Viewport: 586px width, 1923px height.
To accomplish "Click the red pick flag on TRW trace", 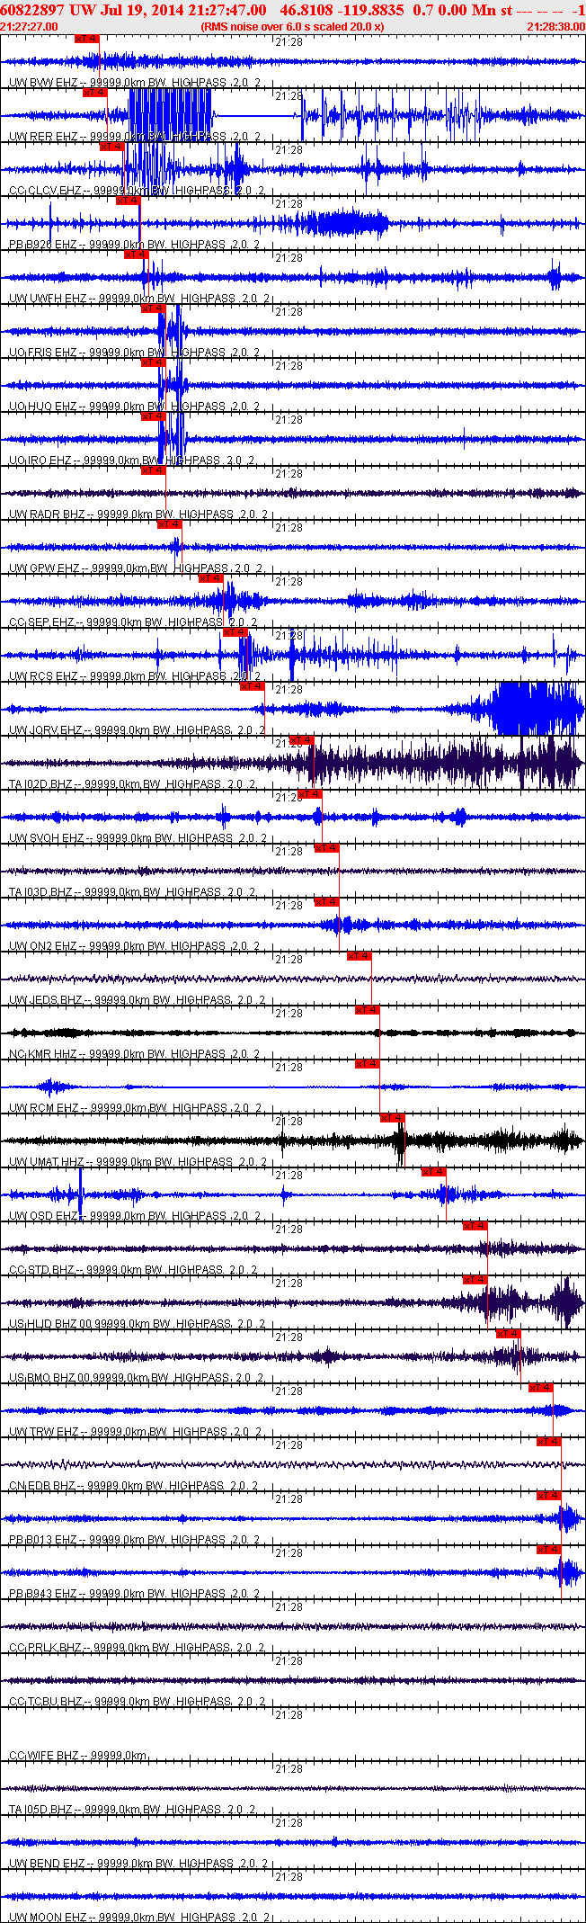I will 540,1388.
